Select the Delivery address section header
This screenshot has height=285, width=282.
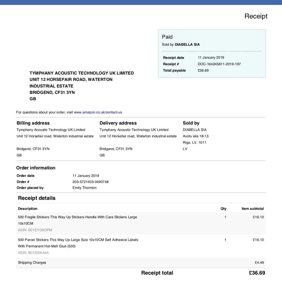(x=118, y=123)
